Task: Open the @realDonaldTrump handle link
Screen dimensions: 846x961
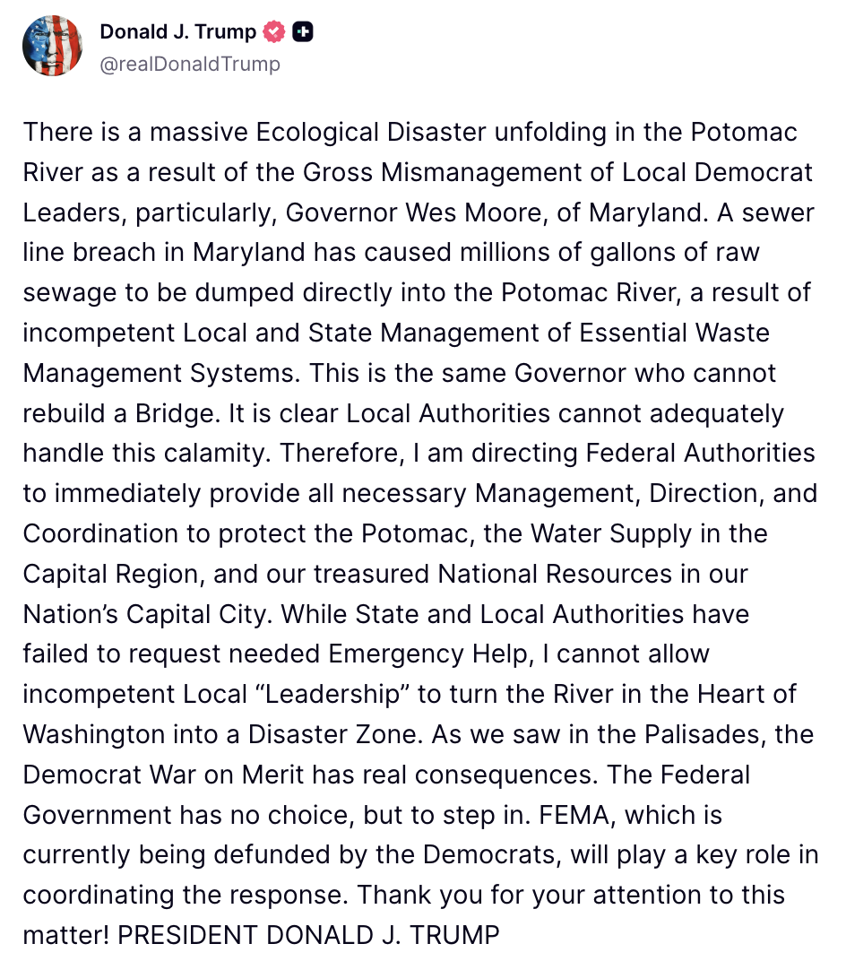Action: pyautogui.click(x=190, y=64)
